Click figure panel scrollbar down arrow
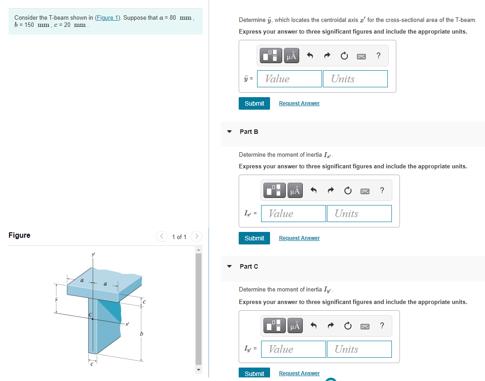 (x=198, y=369)
